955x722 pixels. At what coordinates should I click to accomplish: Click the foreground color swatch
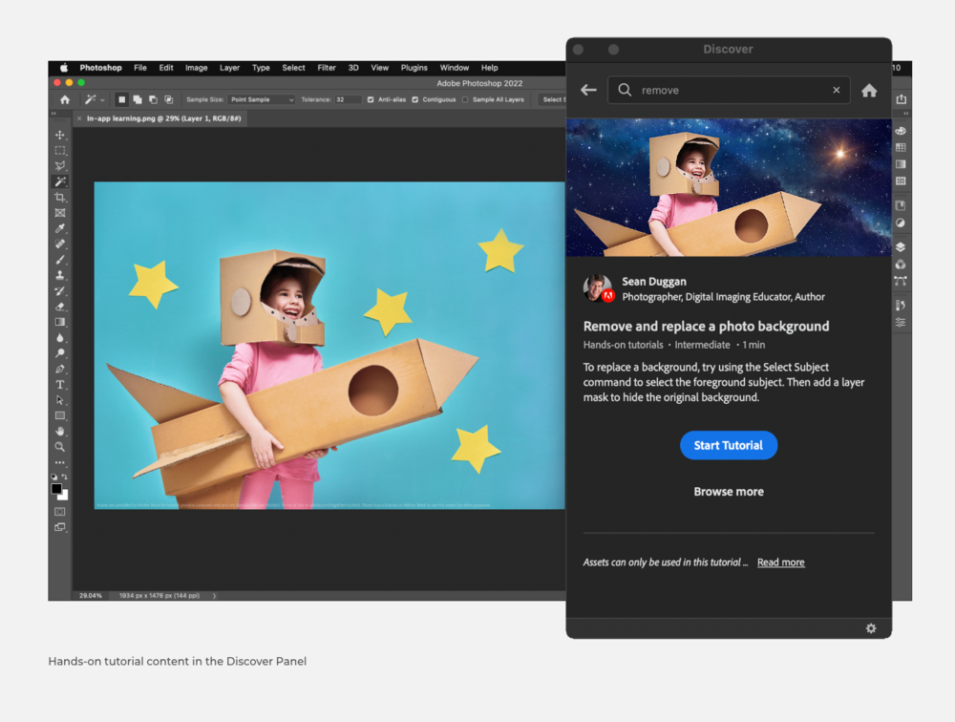pyautogui.click(x=56, y=489)
